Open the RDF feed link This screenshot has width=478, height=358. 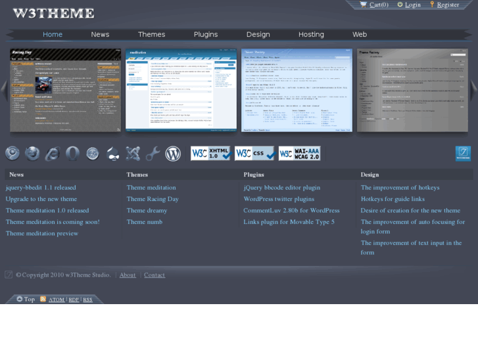74,300
